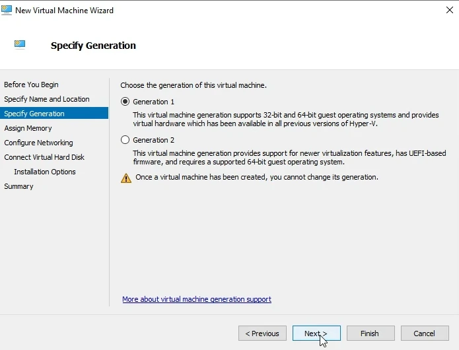Click the Generation 2 description about UEFI-based firmware
Viewport: 459px width, 350px height.
point(289,157)
